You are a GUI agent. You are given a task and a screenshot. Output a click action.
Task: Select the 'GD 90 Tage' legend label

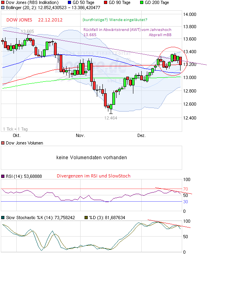point(119,2)
